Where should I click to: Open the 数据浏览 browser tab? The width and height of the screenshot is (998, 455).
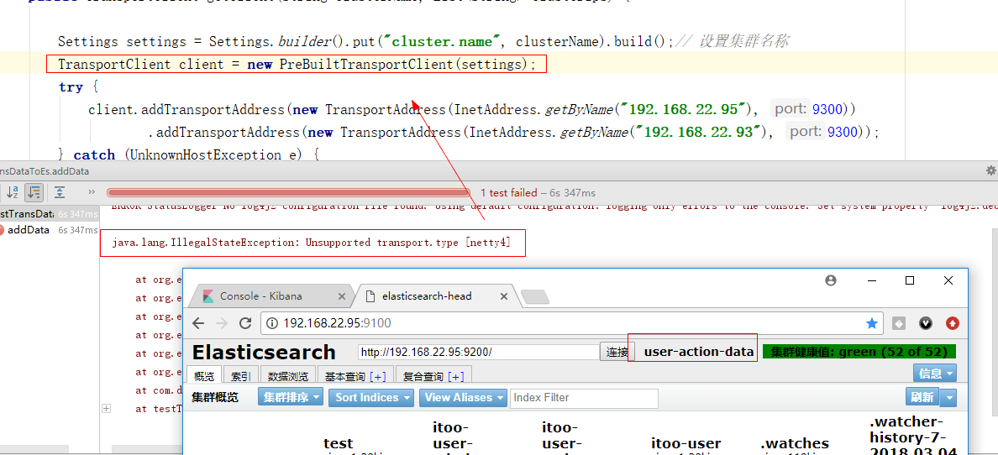288,377
